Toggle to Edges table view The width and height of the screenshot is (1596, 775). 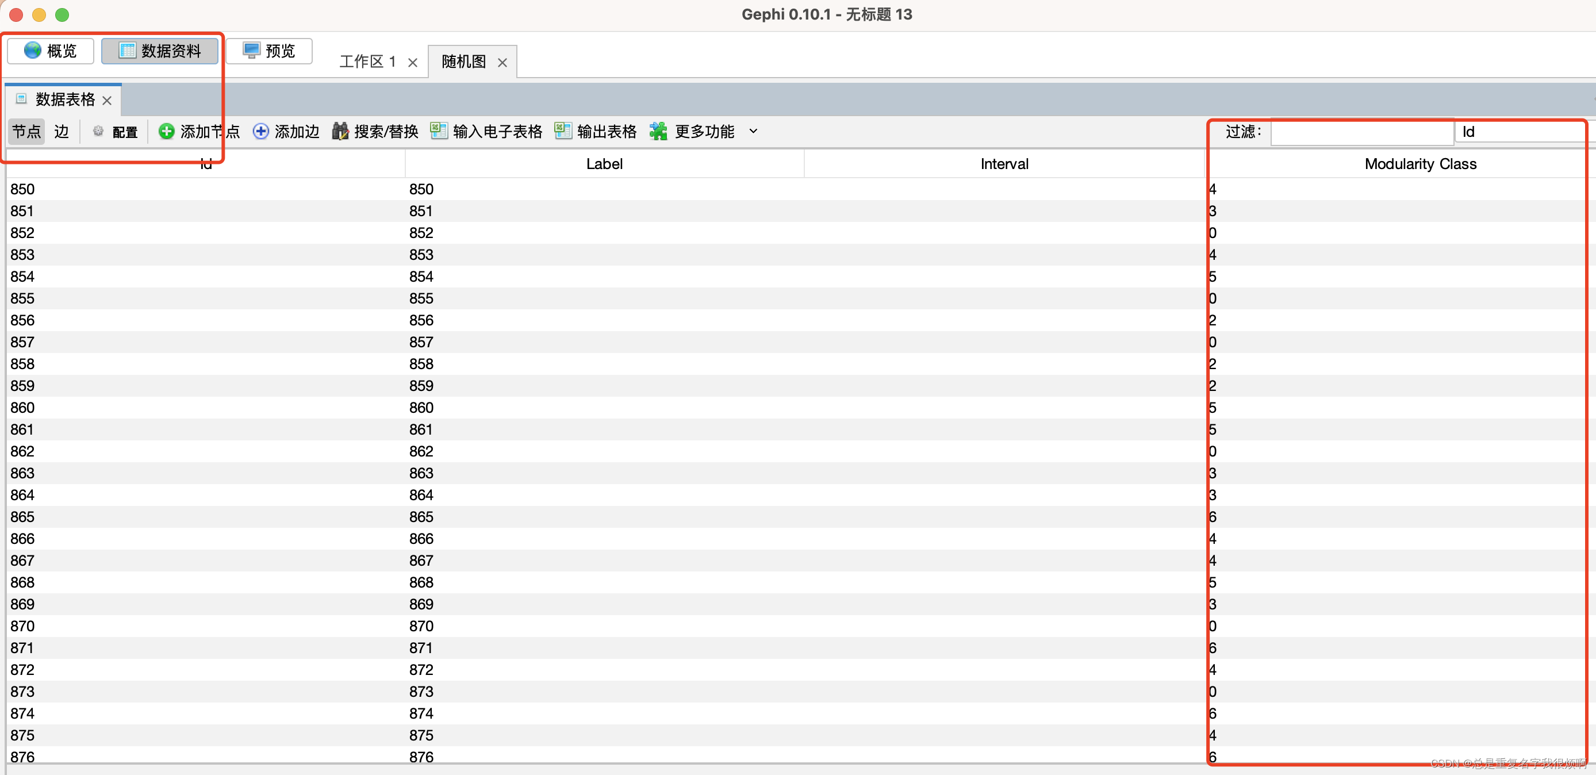62,131
